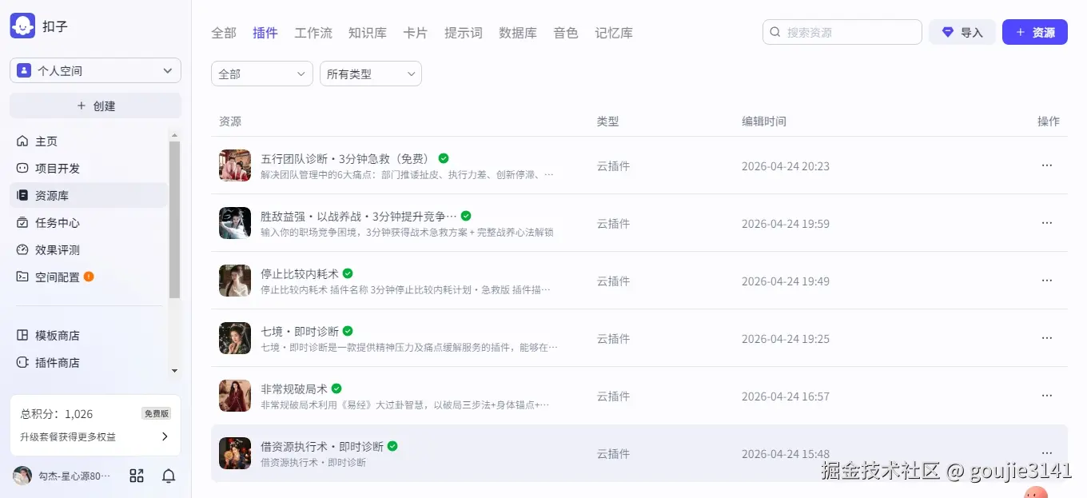Open the 全部 filter dropdown
Image resolution: width=1087 pixels, height=498 pixels.
261,73
